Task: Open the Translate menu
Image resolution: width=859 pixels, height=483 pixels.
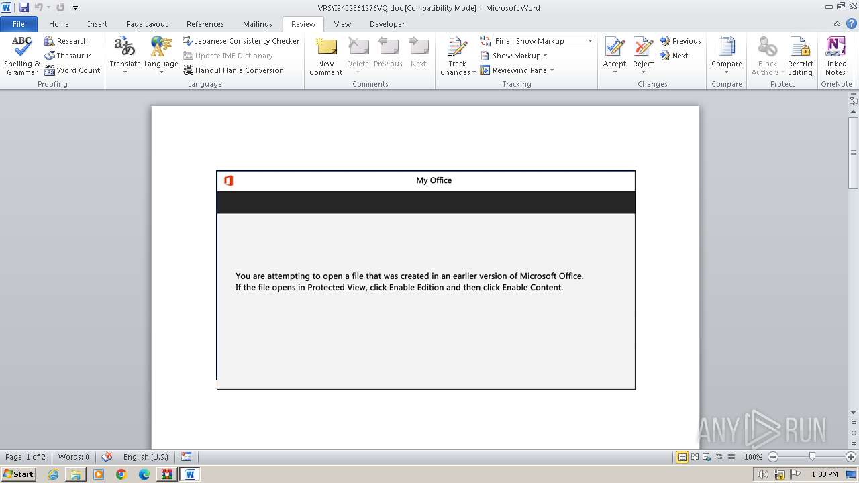Action: click(x=125, y=56)
